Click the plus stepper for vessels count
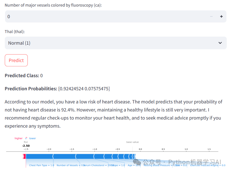Viewport: 228px width, 171px height. tap(221, 17)
